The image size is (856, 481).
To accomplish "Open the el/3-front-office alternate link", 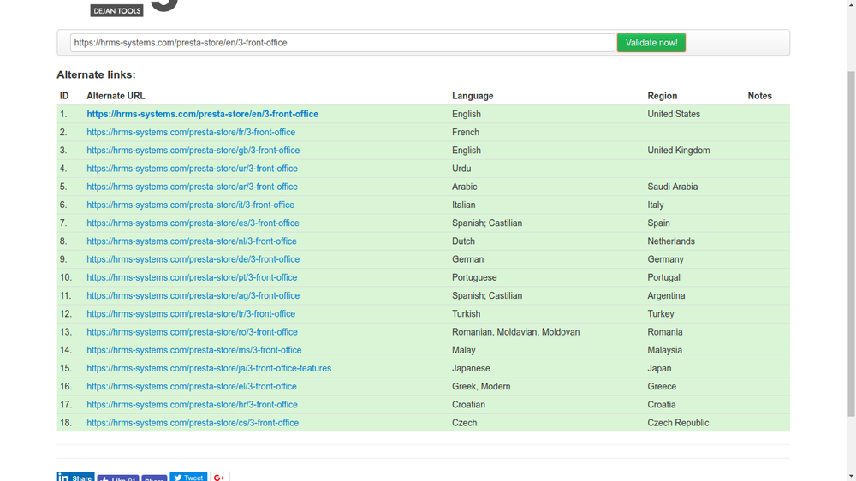I will [x=192, y=387].
